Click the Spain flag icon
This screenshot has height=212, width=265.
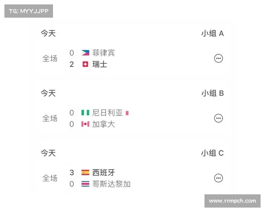85,172
